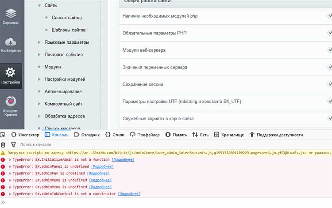Click error icon beside BX.InitializeAdmin message
332x208 pixels.
pos(3,159)
